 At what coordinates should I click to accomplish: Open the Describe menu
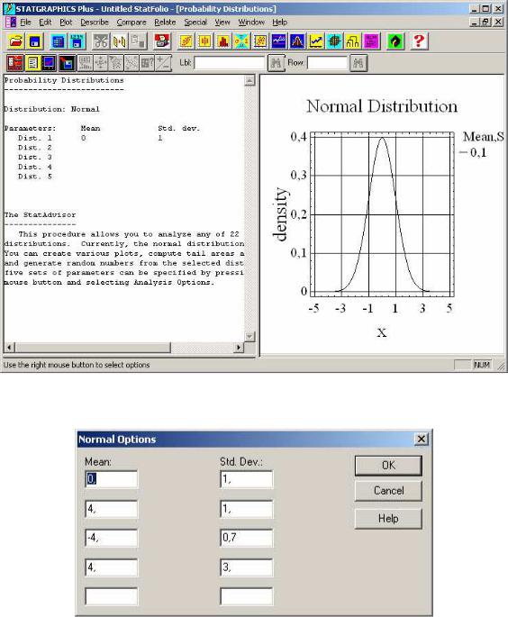(95, 23)
